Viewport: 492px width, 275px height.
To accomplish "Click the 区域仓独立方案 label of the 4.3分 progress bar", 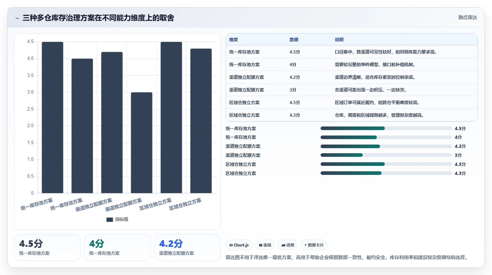I will [x=241, y=173].
